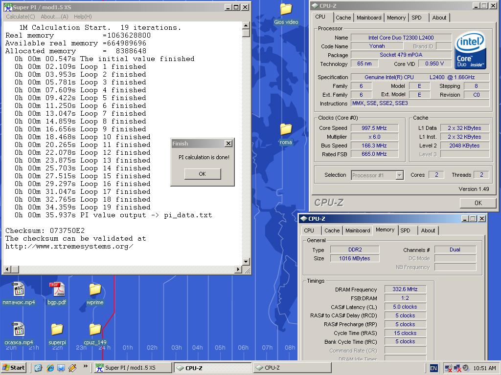Screen dimensions: 501x375
Task: Open the Gios video desktop folder
Action: click(286, 10)
